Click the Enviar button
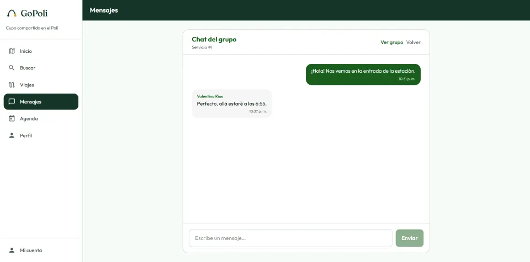The image size is (530, 262). pyautogui.click(x=410, y=238)
